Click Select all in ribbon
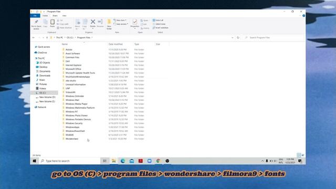The width and height of the screenshot is (336, 189). coord(158,20)
